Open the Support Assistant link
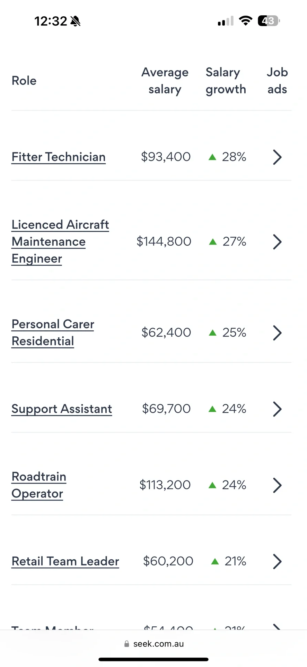Image resolution: width=307 pixels, height=667 pixels. [62, 409]
